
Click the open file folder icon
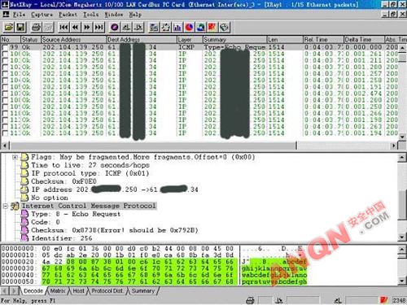point(9,27)
